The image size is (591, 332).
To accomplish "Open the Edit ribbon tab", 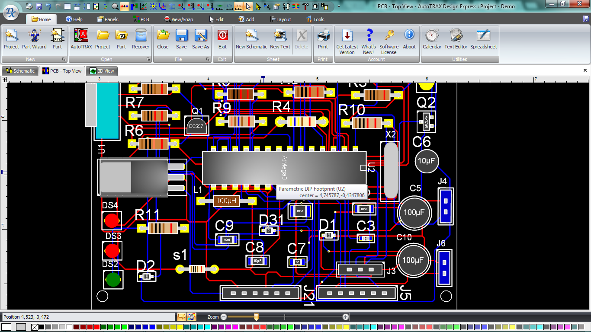I will click(x=216, y=19).
